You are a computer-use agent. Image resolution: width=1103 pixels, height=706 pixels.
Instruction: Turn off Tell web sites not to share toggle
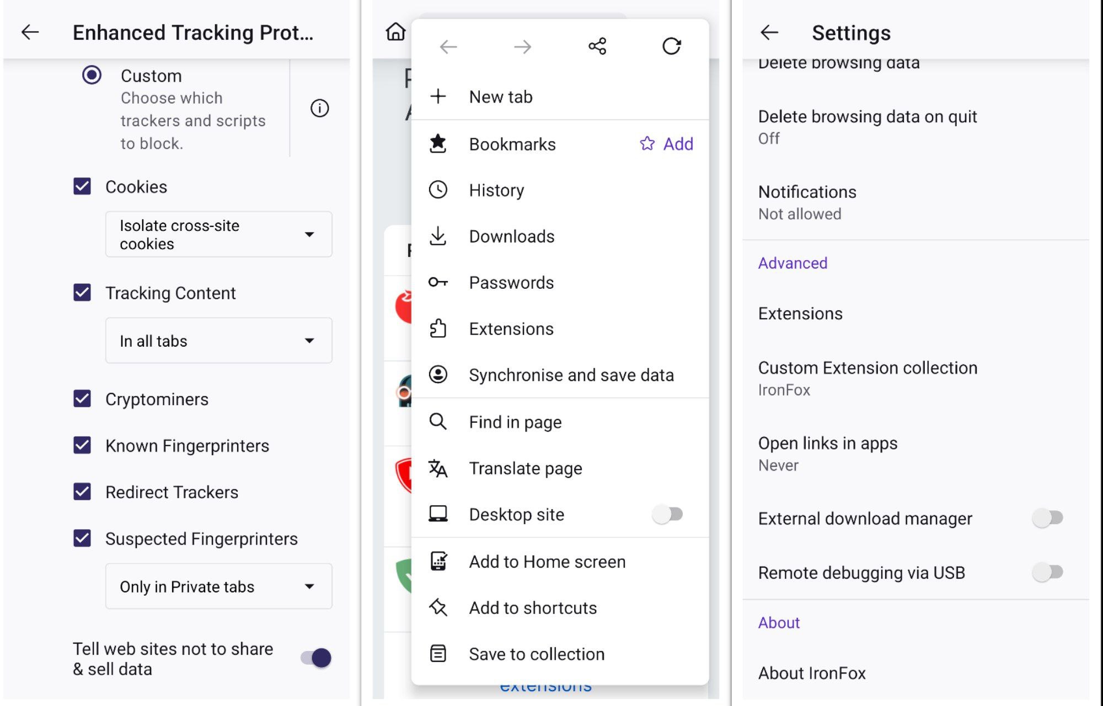point(316,658)
